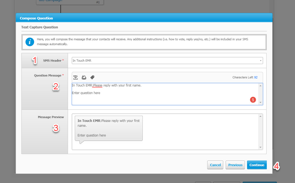Click the Previous button
The image size is (295, 183).
[x=235, y=165]
